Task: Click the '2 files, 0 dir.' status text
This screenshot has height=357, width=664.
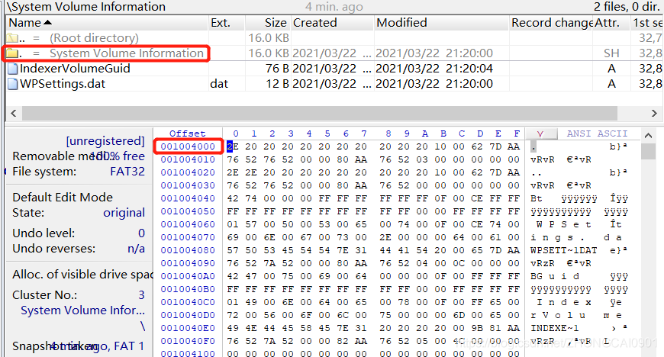Action: pyautogui.click(x=628, y=7)
